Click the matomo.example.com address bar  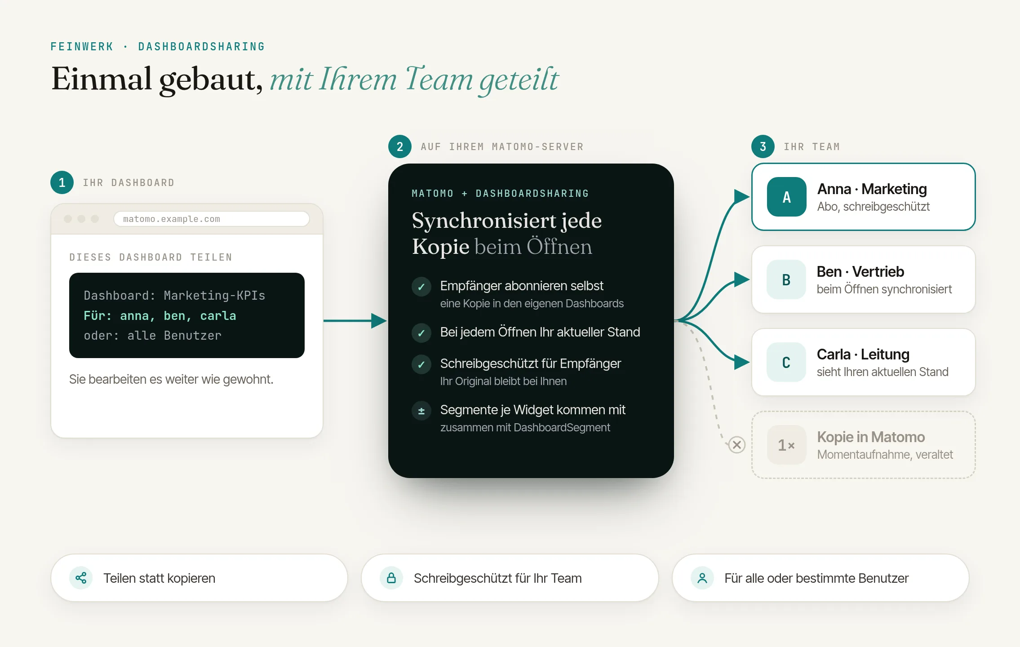(212, 219)
